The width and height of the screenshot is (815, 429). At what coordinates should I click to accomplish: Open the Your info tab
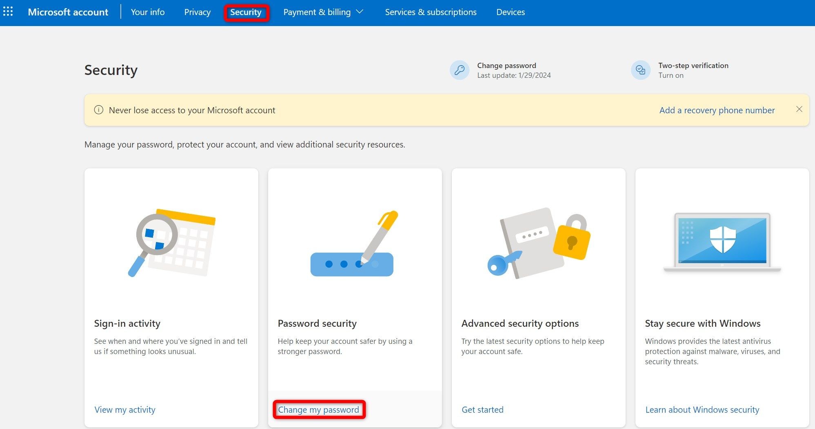click(148, 12)
